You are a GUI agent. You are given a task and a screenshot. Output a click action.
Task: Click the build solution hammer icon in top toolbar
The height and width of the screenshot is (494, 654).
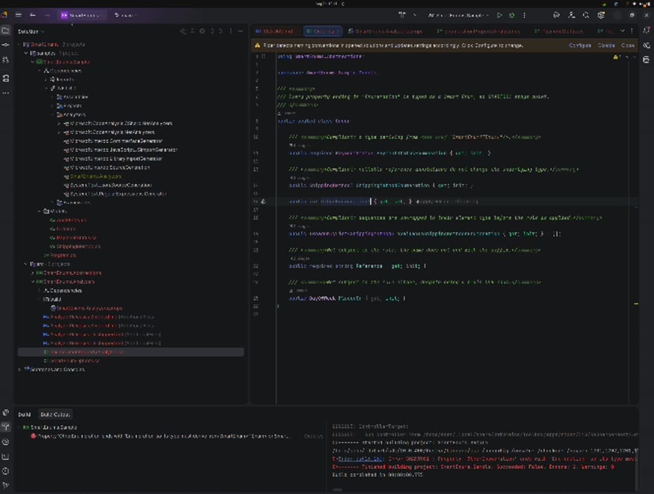point(401,15)
